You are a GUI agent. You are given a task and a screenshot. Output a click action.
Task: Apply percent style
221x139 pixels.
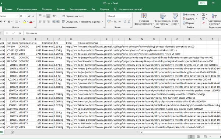pos(115,22)
